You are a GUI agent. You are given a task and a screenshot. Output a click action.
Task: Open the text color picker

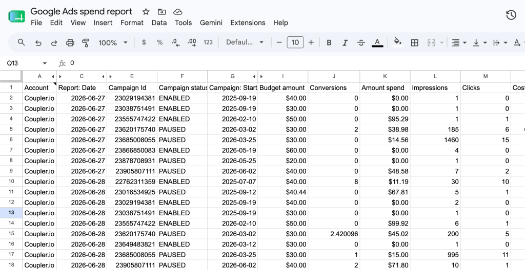(377, 42)
